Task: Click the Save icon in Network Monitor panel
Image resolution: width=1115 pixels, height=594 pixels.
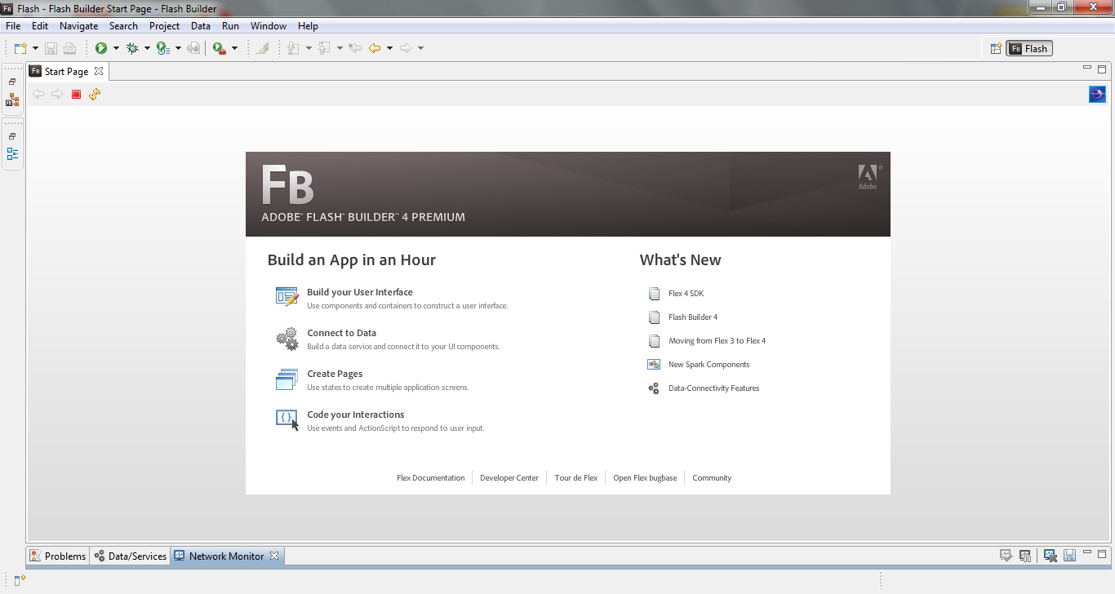Action: (1069, 556)
